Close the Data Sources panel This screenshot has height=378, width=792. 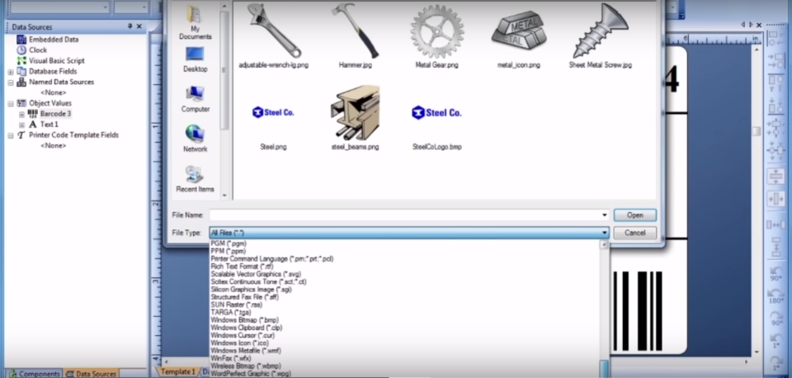tap(139, 26)
